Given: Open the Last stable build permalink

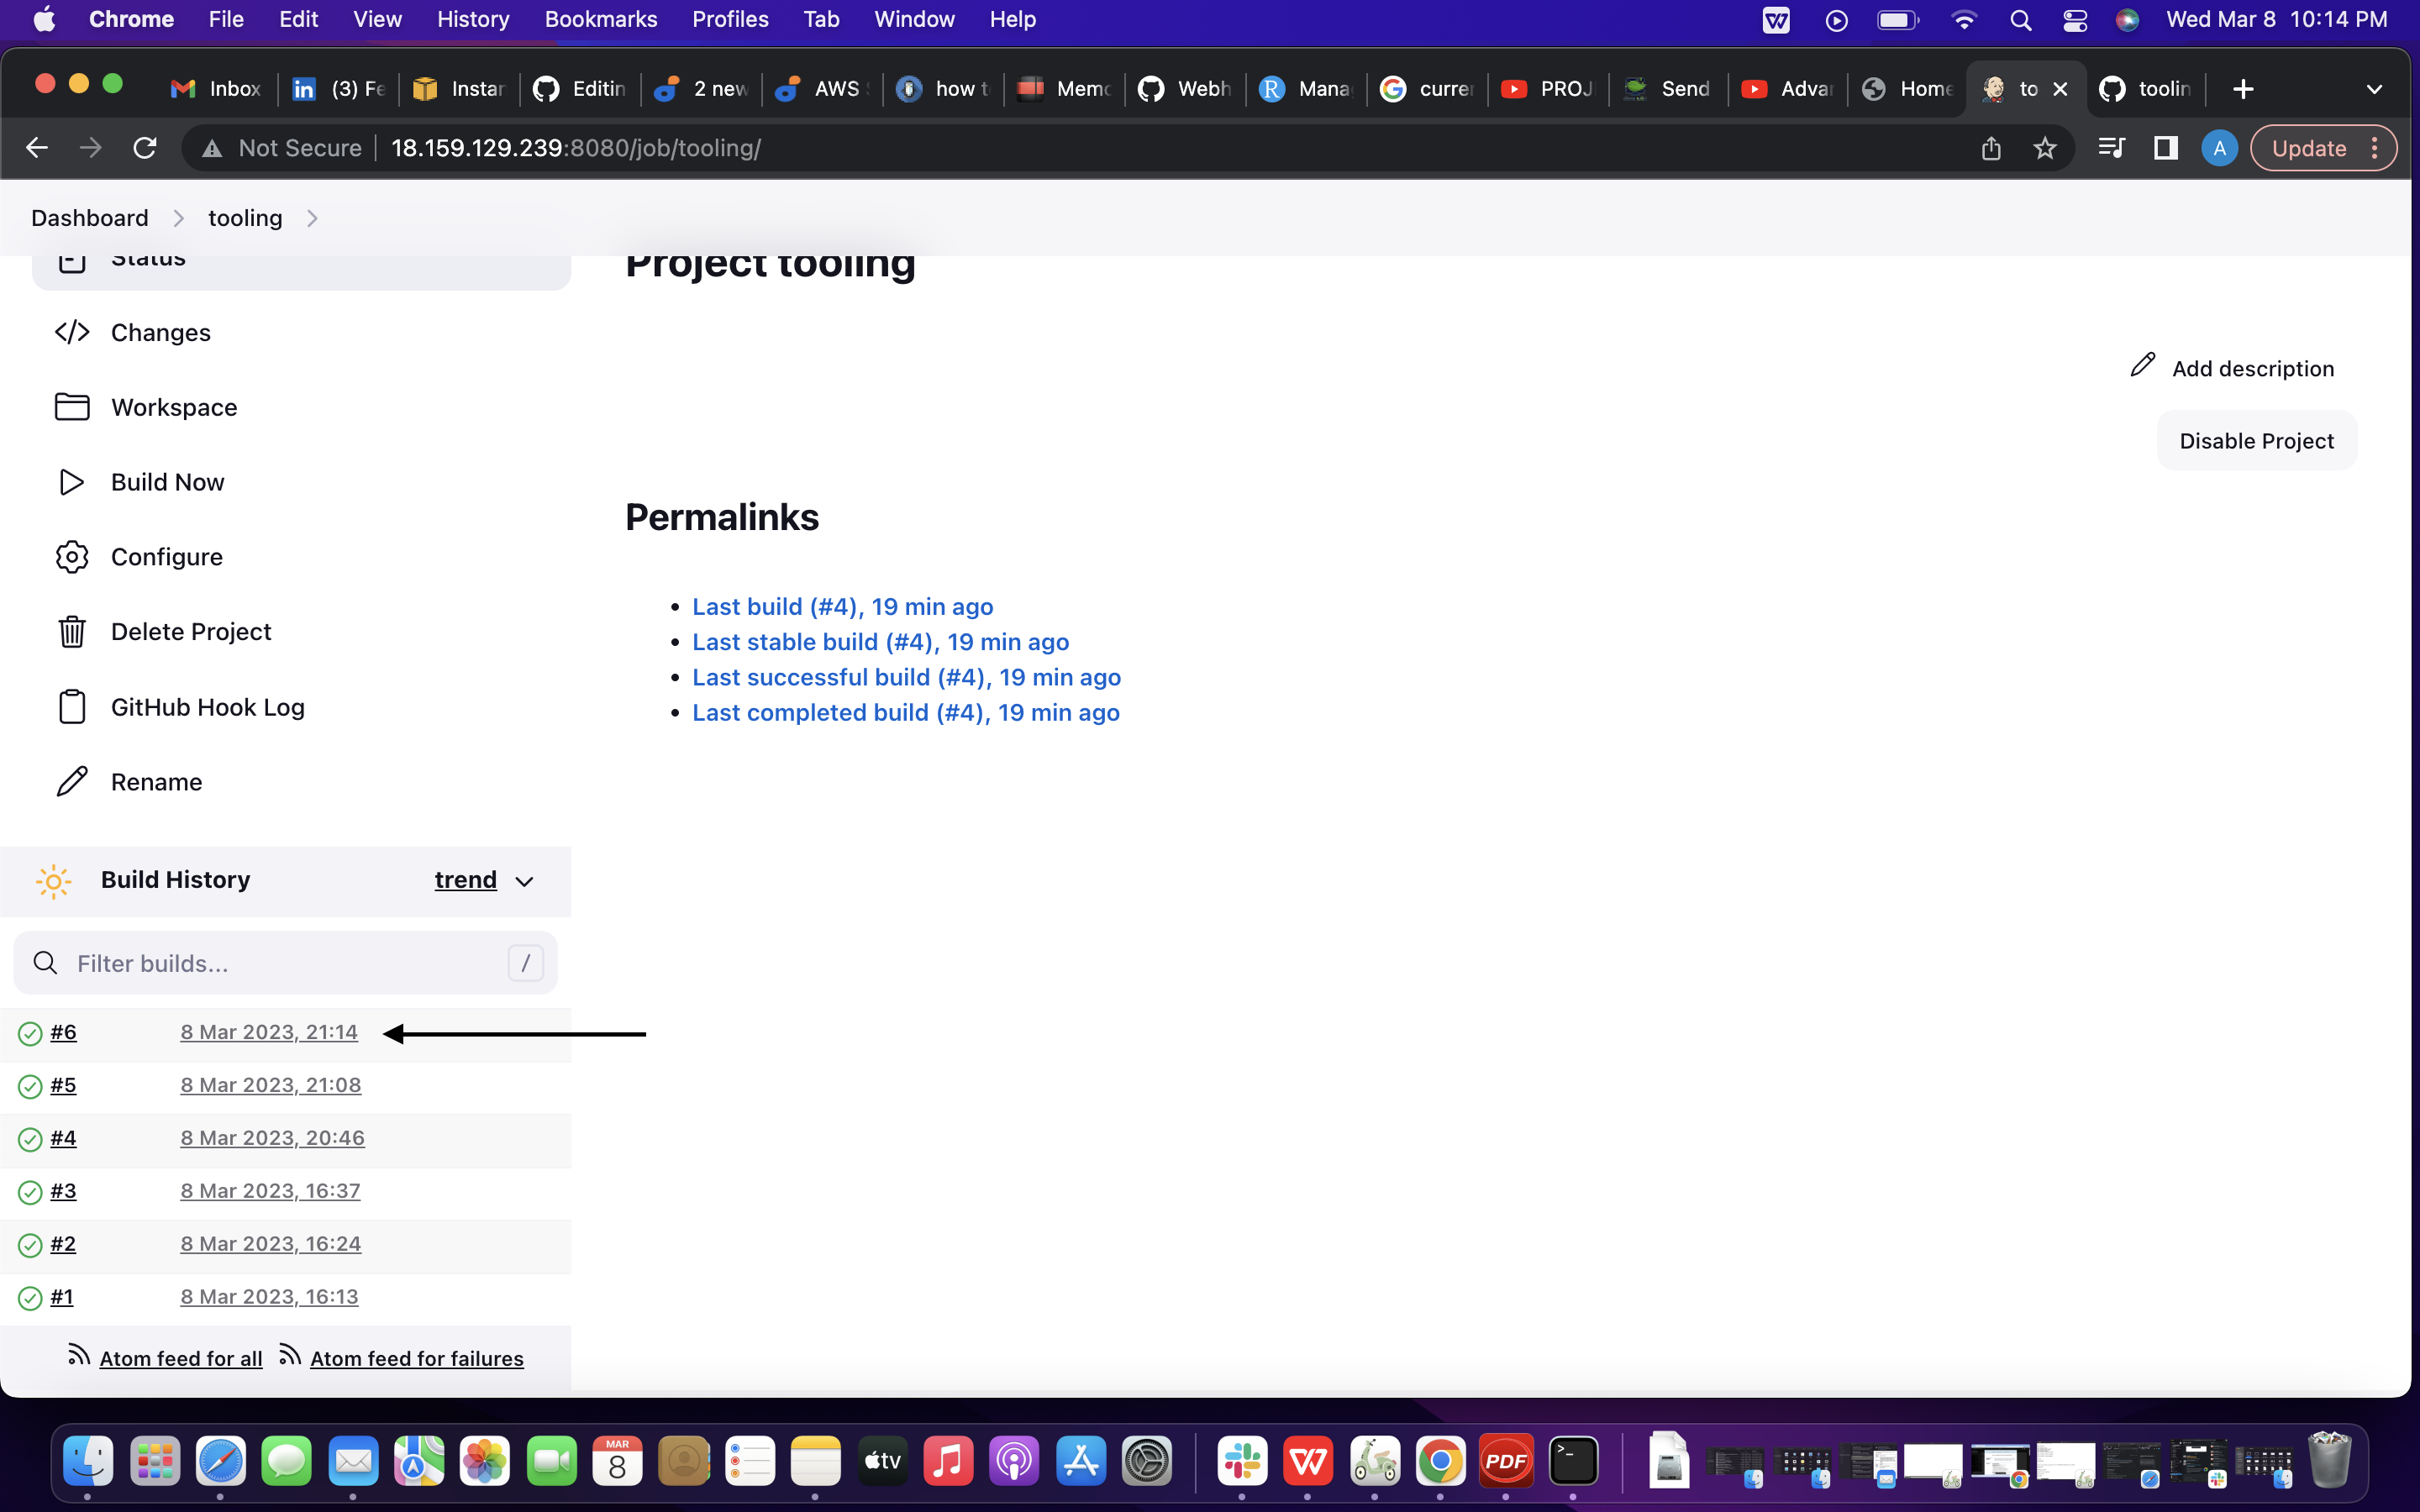Looking at the screenshot, I should (880, 642).
